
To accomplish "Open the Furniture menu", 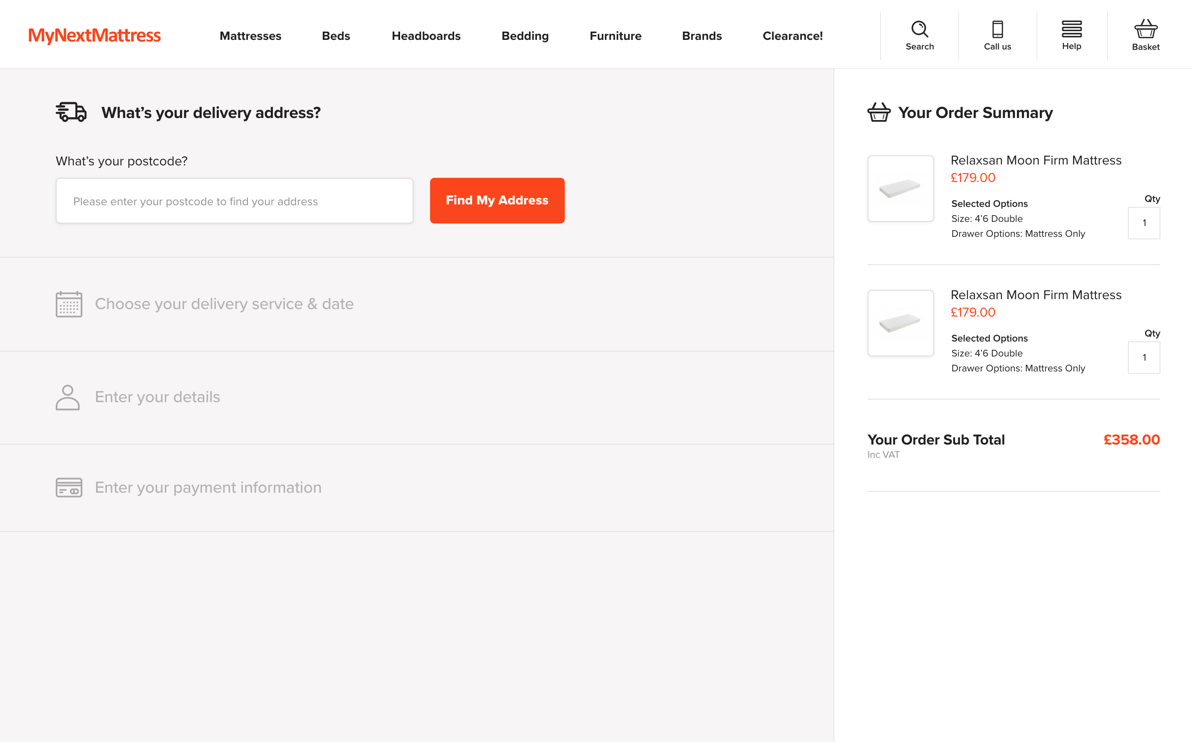I will point(616,36).
